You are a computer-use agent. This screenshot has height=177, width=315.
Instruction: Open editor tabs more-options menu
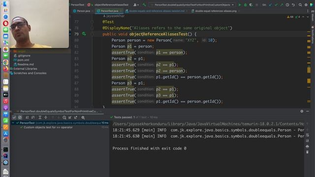pos(308,11)
